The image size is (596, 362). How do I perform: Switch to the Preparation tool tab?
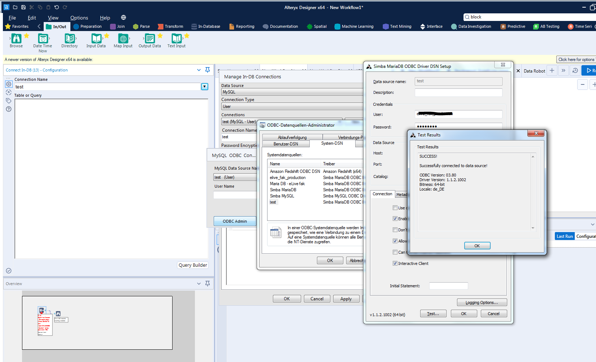pos(87,26)
